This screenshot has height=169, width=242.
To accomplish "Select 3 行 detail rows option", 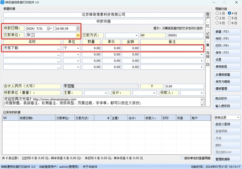I will pyautogui.click(x=220, y=23).
